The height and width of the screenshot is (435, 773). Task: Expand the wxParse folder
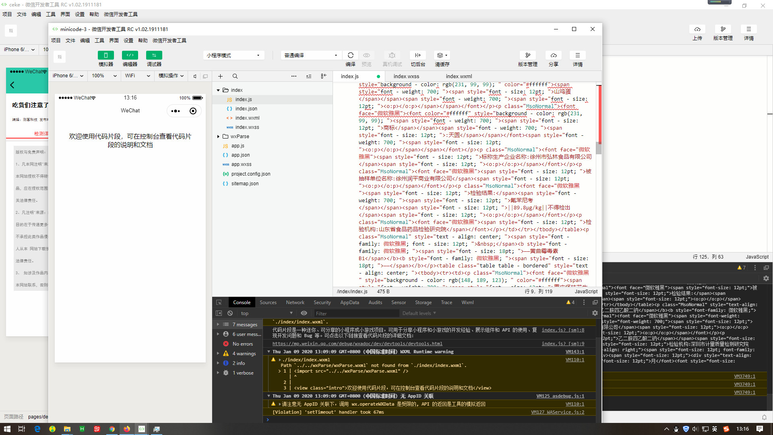coord(218,137)
